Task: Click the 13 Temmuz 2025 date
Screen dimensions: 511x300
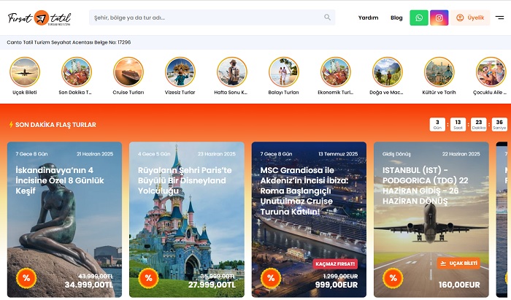Action: (338, 154)
